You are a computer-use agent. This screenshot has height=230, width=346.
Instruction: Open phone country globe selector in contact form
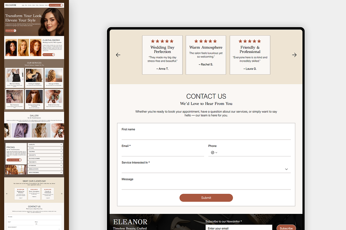pyautogui.click(x=214, y=153)
